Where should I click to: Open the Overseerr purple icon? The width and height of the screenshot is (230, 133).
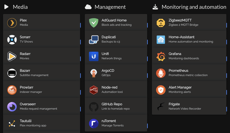click(12, 107)
